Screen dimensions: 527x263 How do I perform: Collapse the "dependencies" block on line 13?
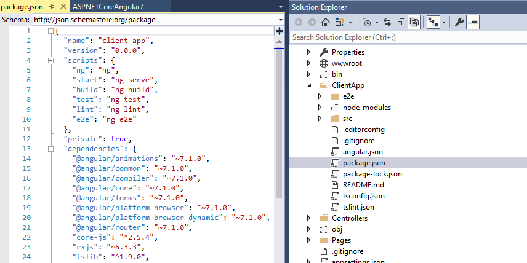50,149
